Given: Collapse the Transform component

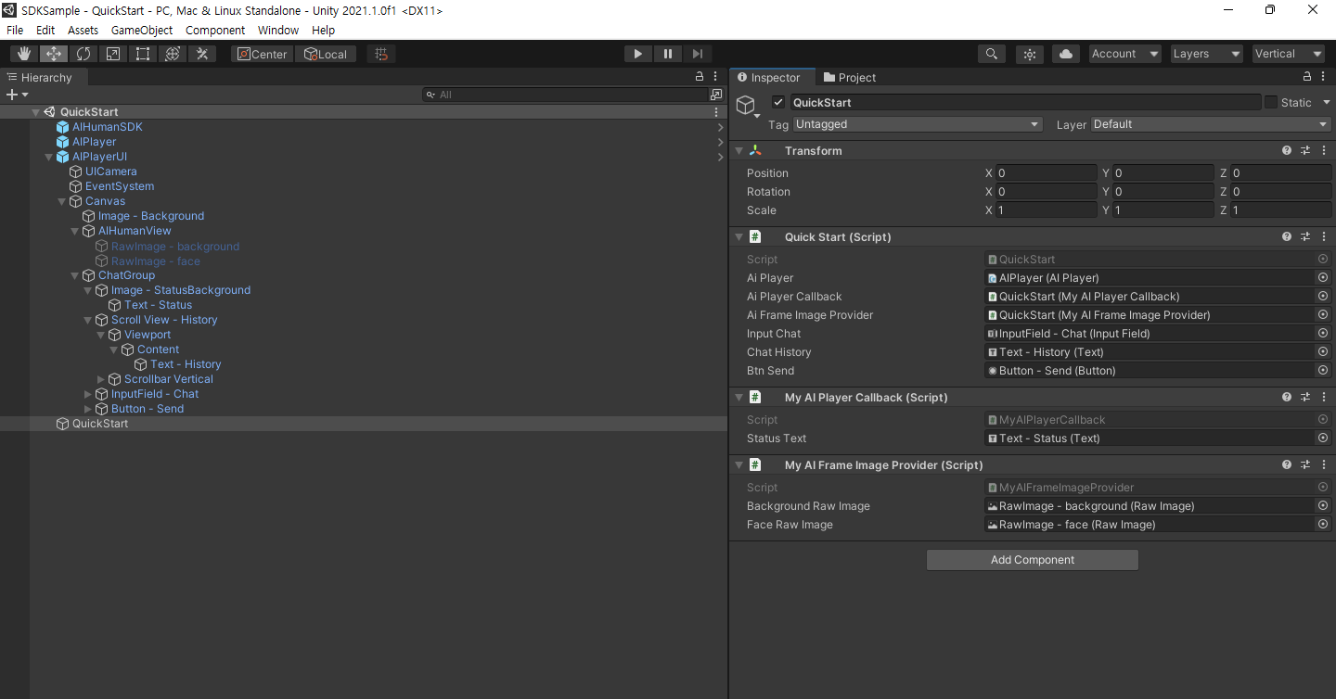Looking at the screenshot, I should tap(739, 150).
